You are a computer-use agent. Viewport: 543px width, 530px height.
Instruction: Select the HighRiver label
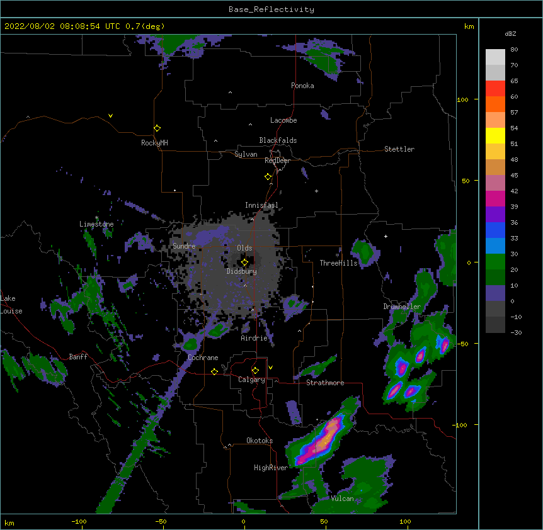point(271,468)
